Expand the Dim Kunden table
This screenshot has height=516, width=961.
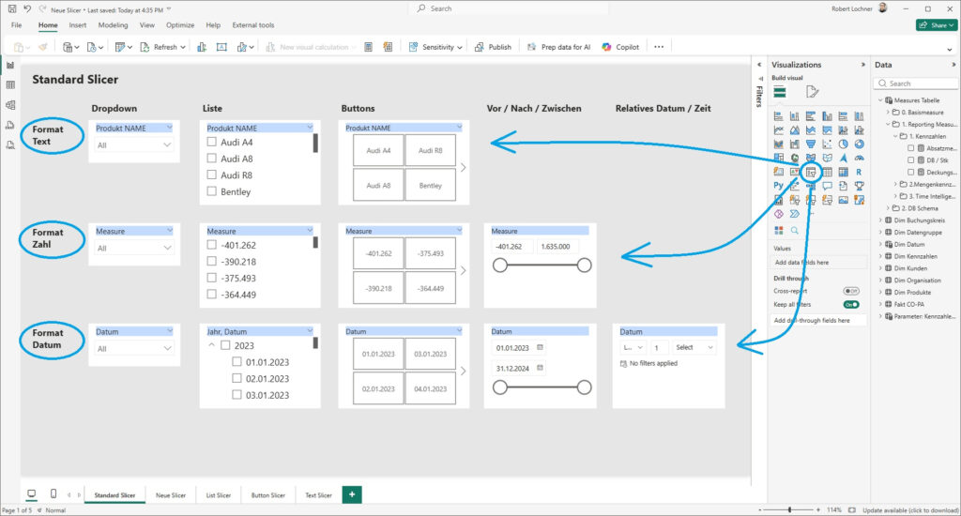879,267
